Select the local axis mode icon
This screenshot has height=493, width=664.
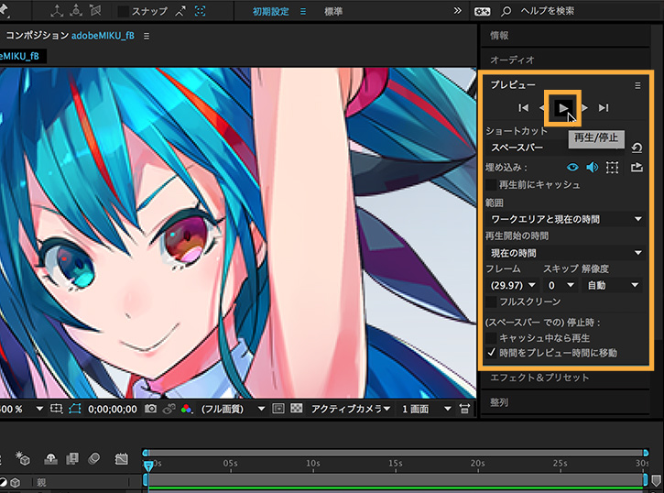tap(56, 11)
